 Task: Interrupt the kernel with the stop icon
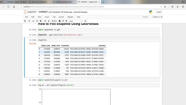(60, 21)
